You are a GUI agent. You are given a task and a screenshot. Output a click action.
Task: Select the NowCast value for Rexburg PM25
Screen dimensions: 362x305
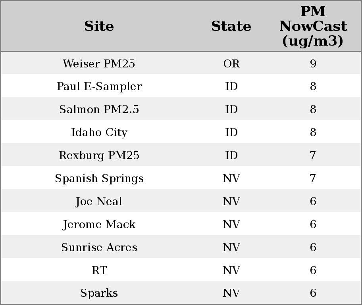[x=313, y=155]
